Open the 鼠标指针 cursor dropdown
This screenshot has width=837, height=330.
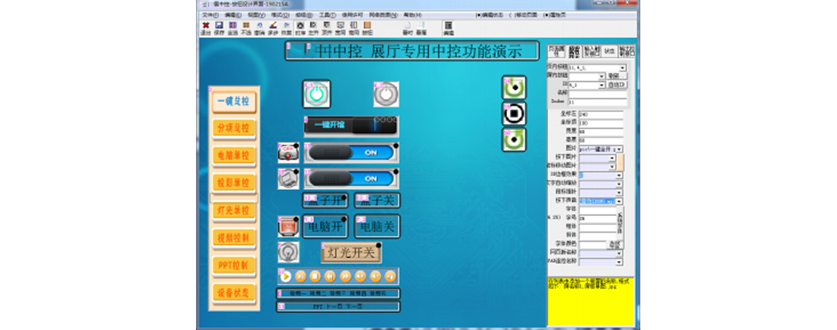[x=601, y=192]
